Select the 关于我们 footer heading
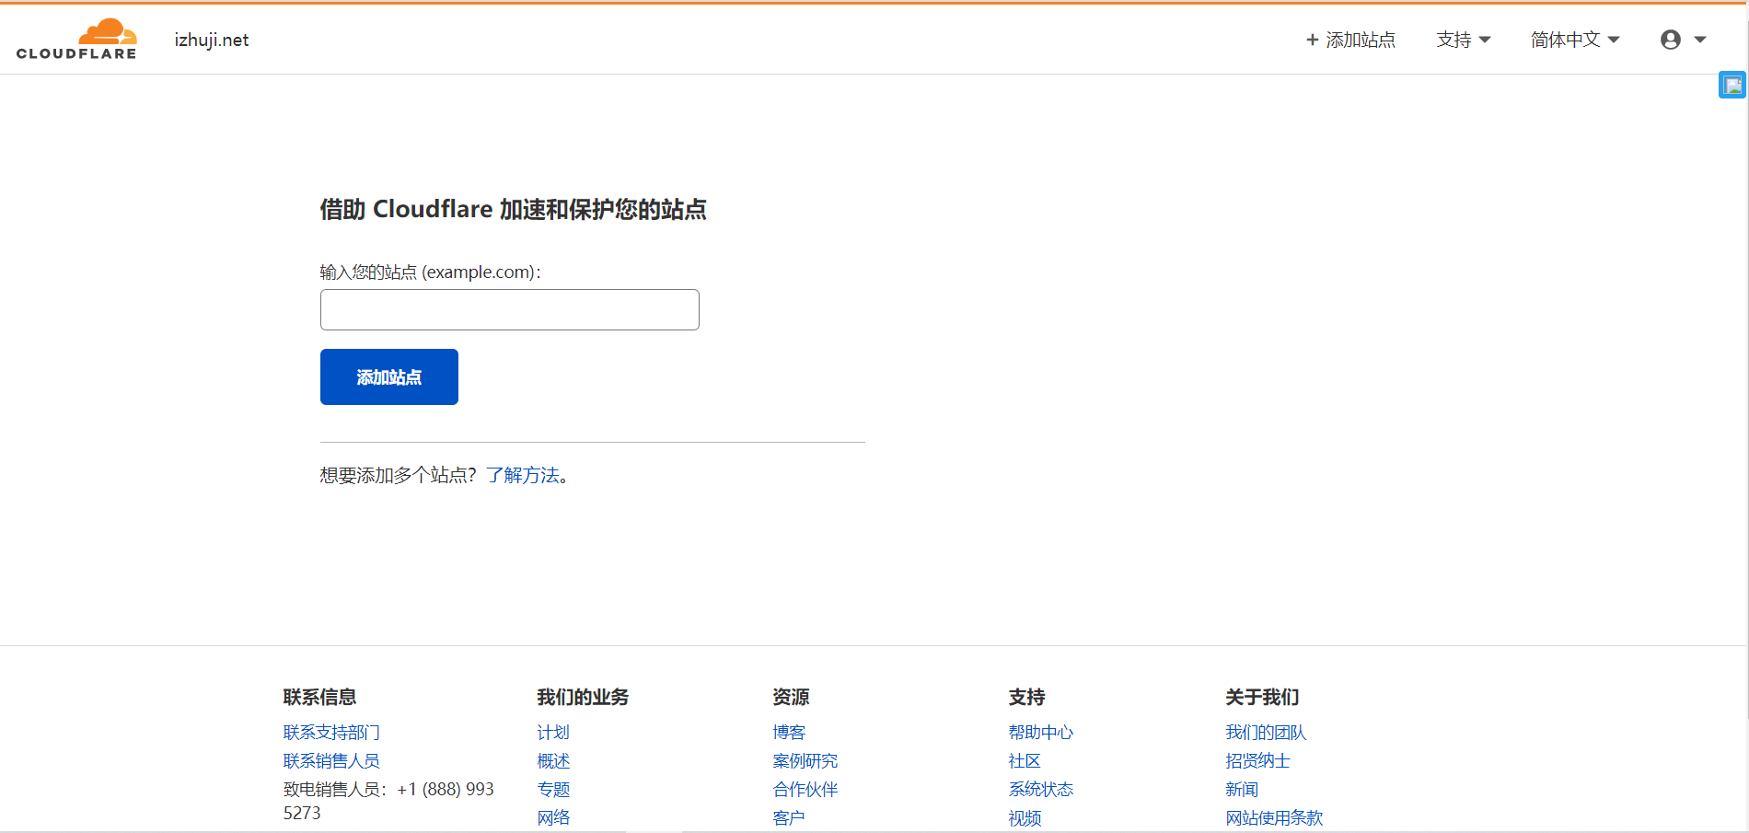This screenshot has width=1749, height=833. pos(1262,697)
